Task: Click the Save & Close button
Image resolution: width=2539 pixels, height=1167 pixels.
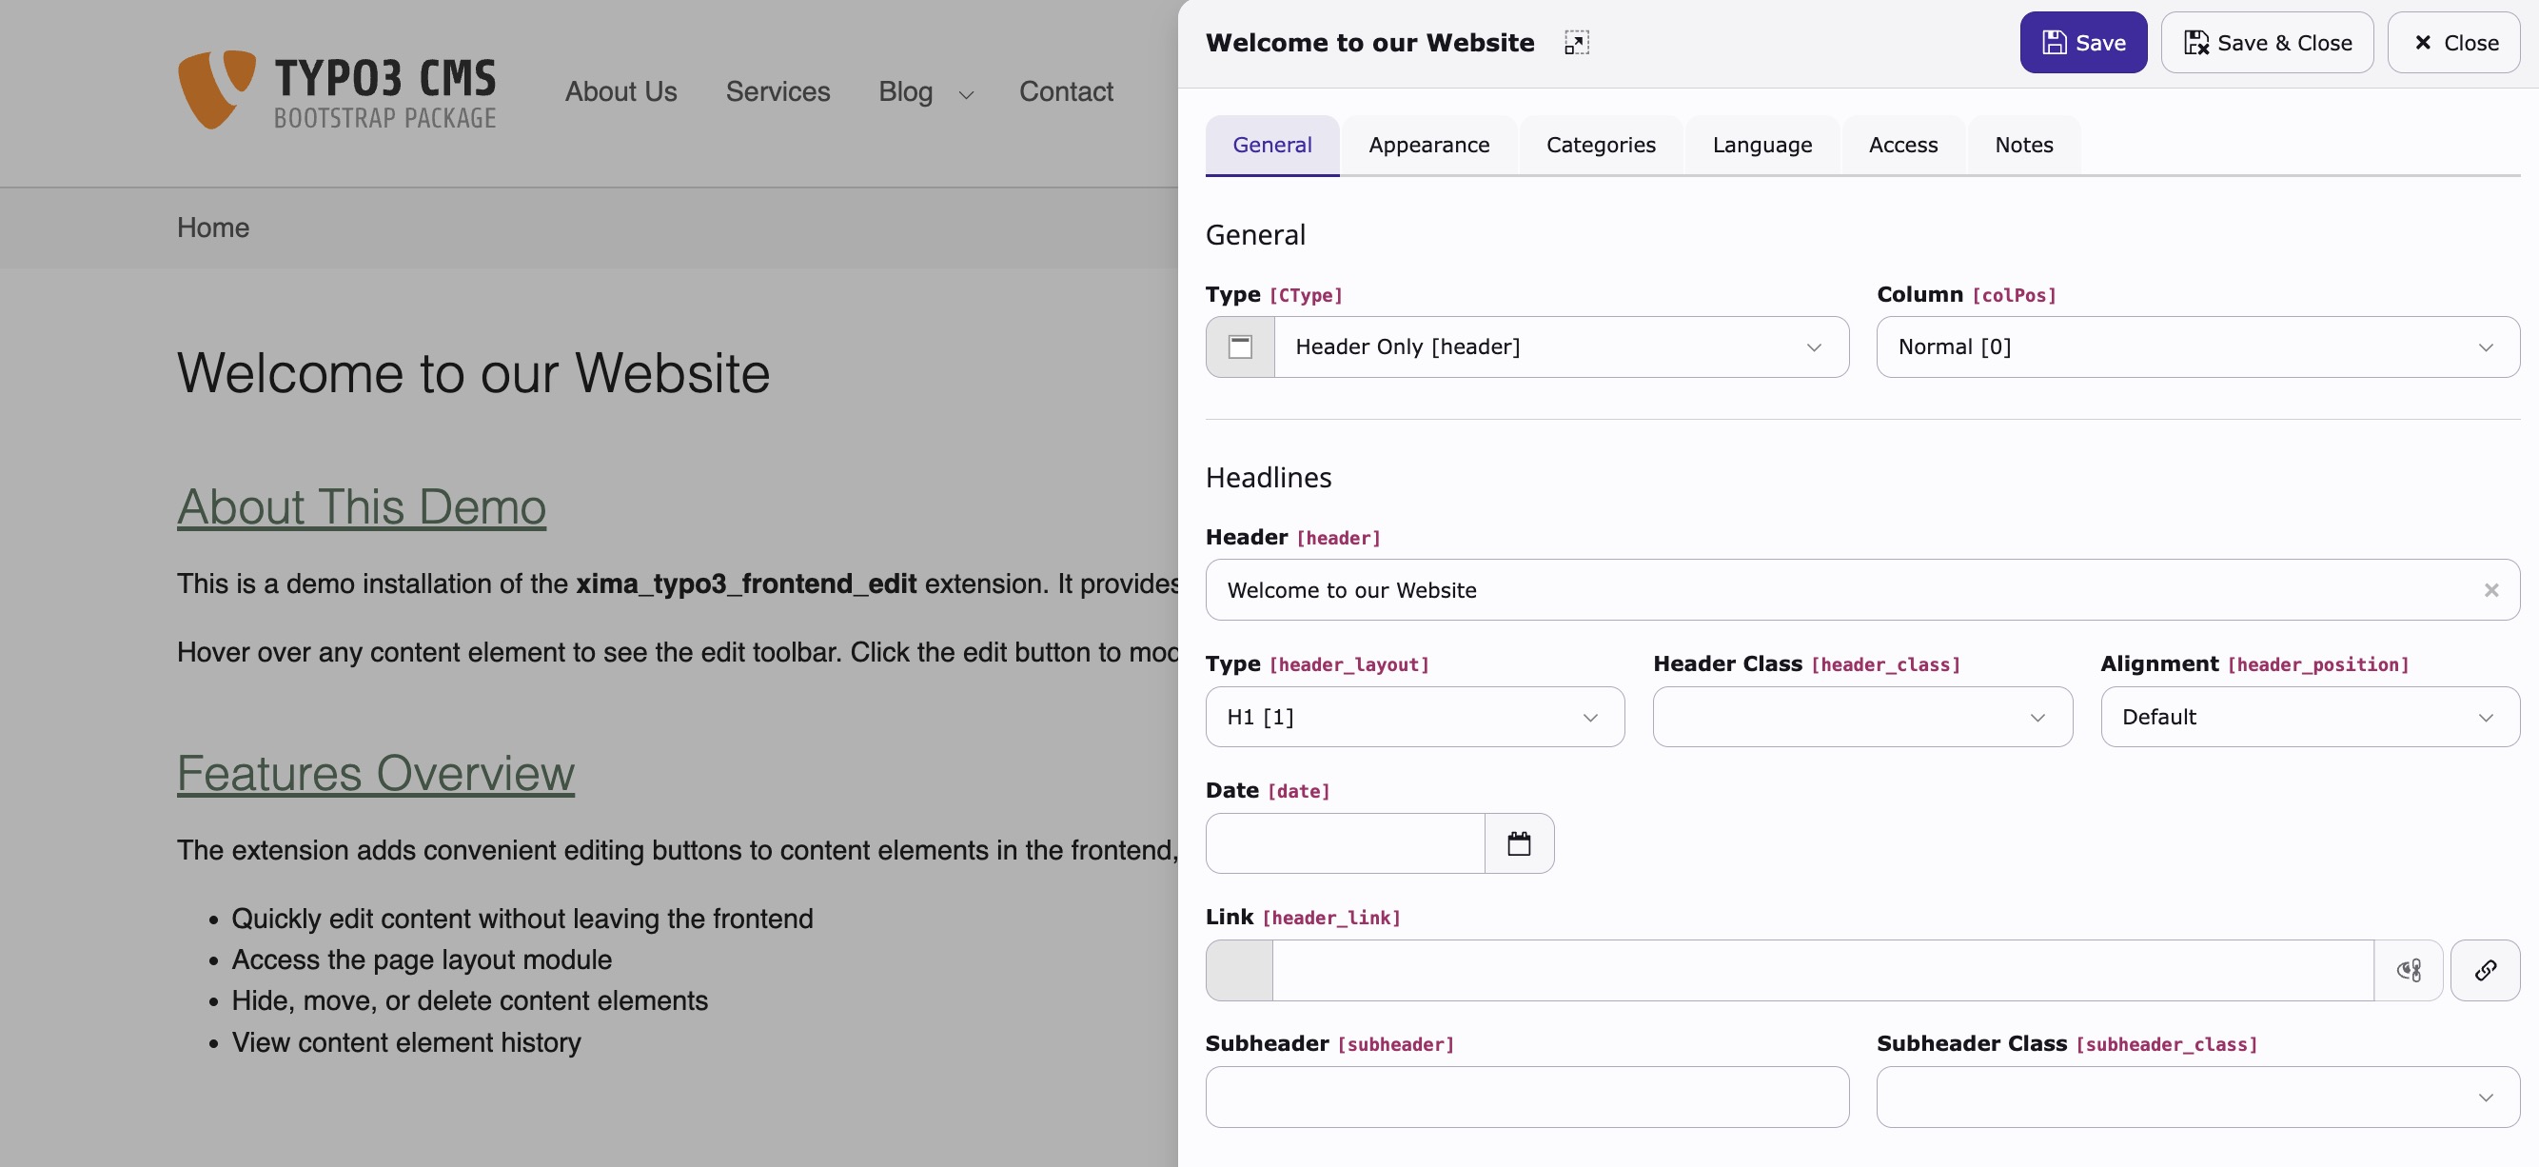Action: pyautogui.click(x=2268, y=43)
